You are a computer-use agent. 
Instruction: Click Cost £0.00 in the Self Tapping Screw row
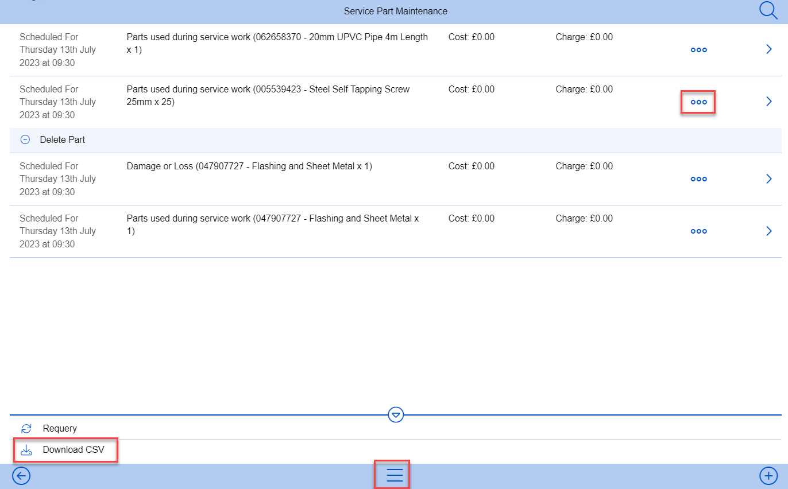(x=472, y=90)
